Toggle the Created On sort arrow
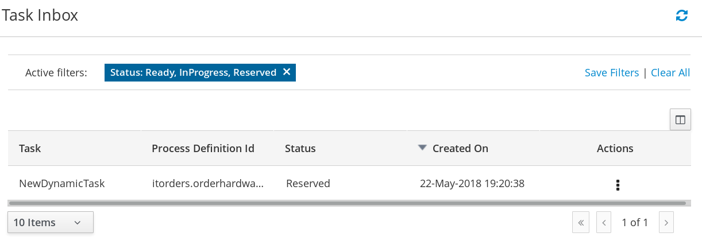Viewport: 702px width, 252px height. click(422, 148)
